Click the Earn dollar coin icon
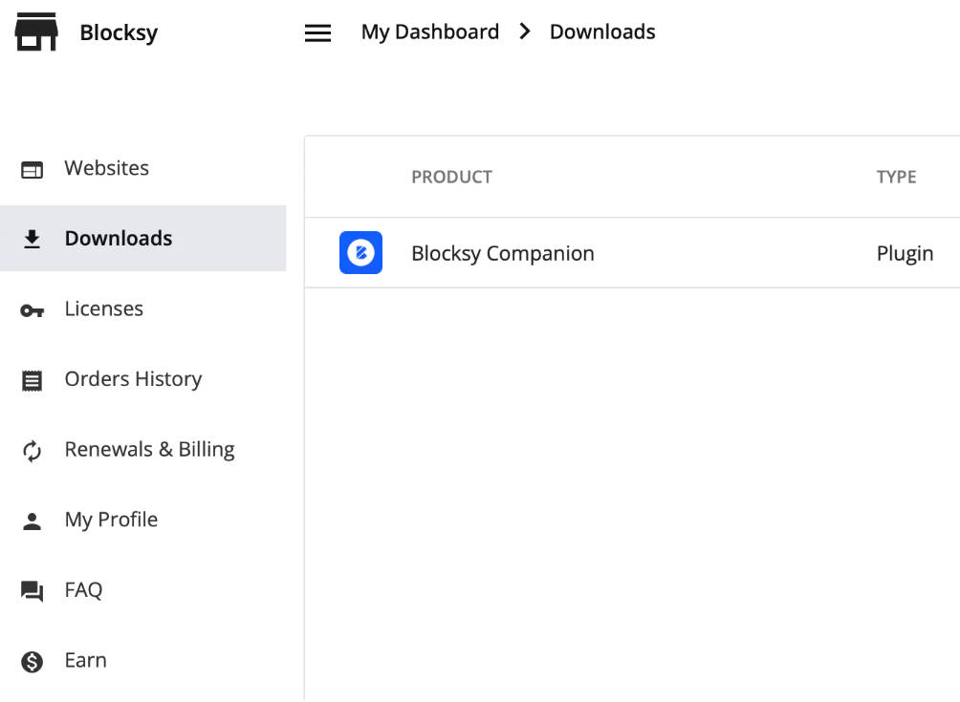960x702 pixels. pos(32,662)
